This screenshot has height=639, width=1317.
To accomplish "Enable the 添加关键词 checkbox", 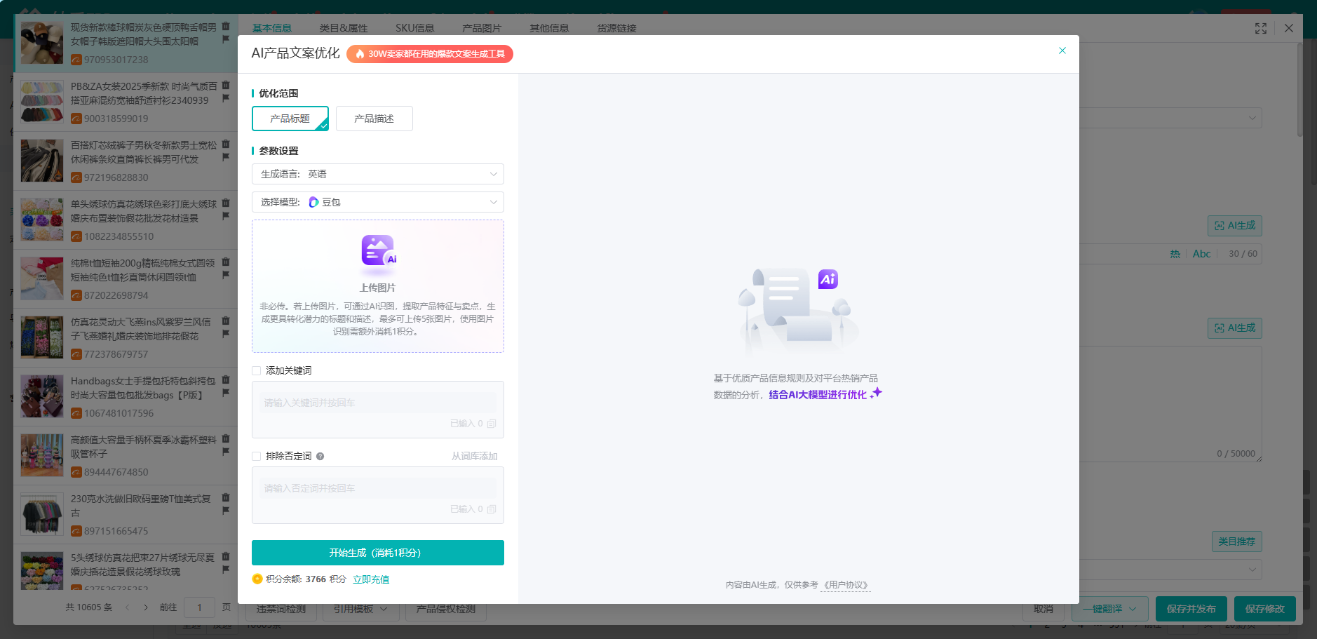I will (x=257, y=370).
